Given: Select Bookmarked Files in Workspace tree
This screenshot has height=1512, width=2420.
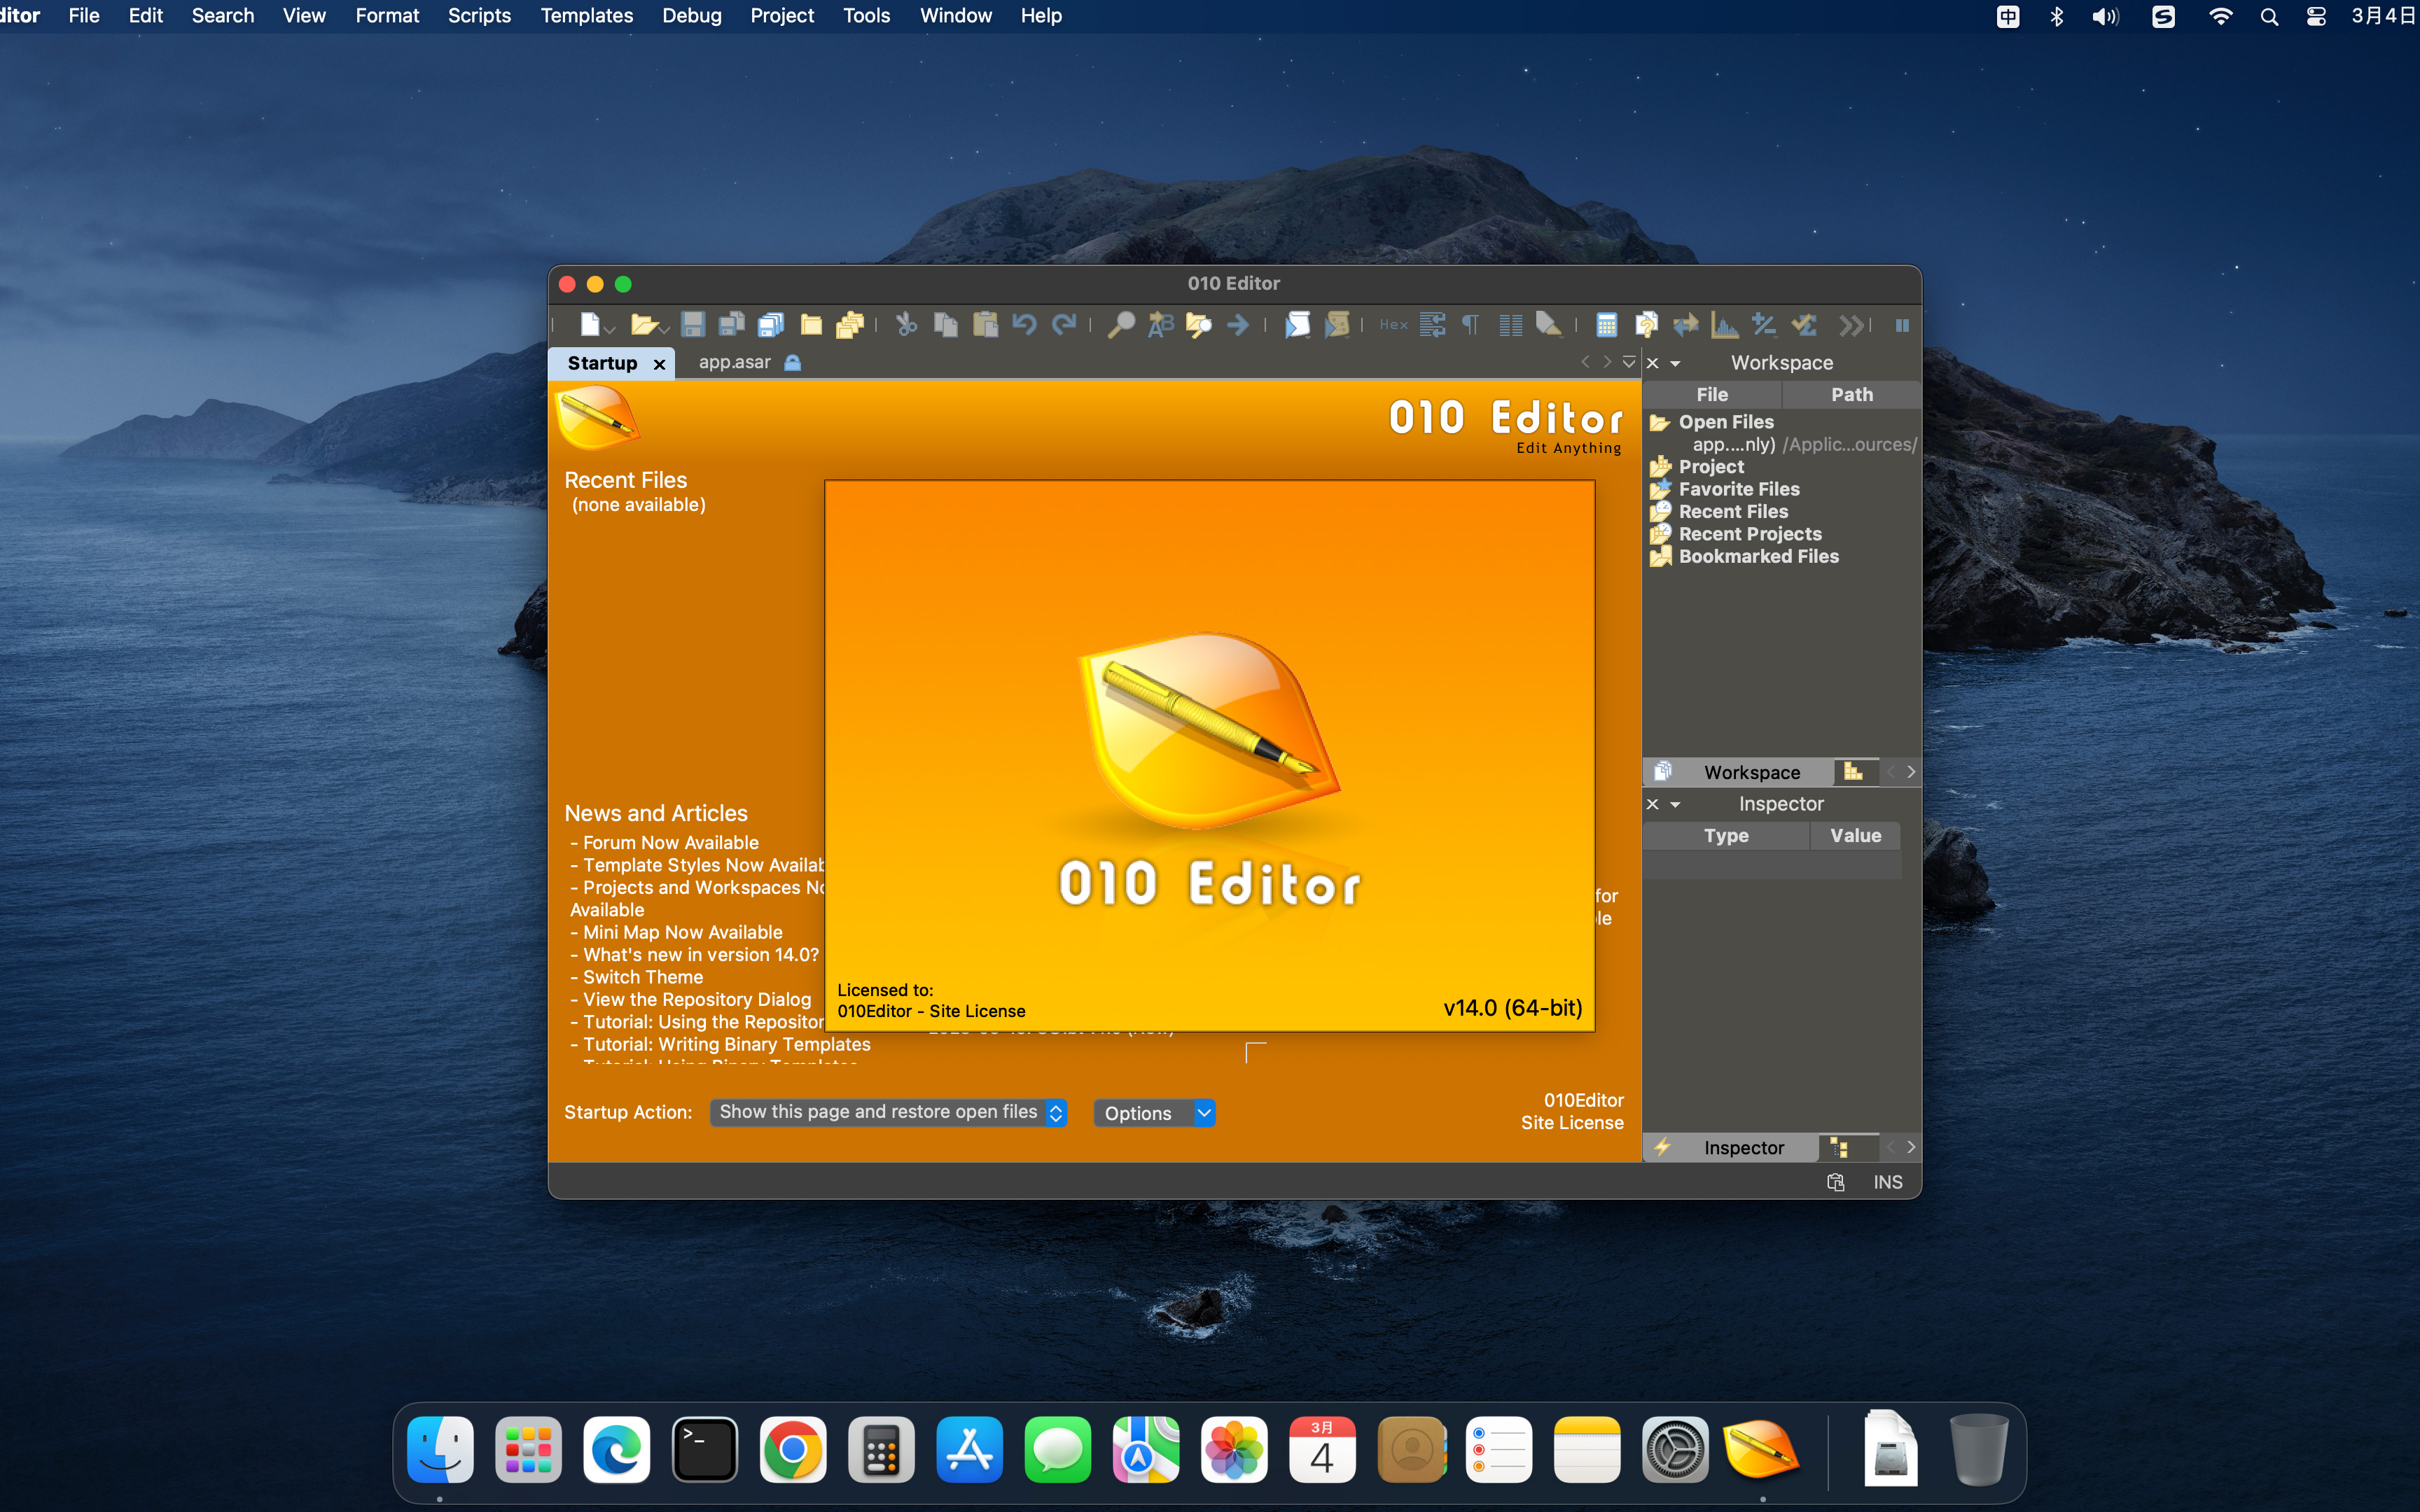Looking at the screenshot, I should 1758,556.
